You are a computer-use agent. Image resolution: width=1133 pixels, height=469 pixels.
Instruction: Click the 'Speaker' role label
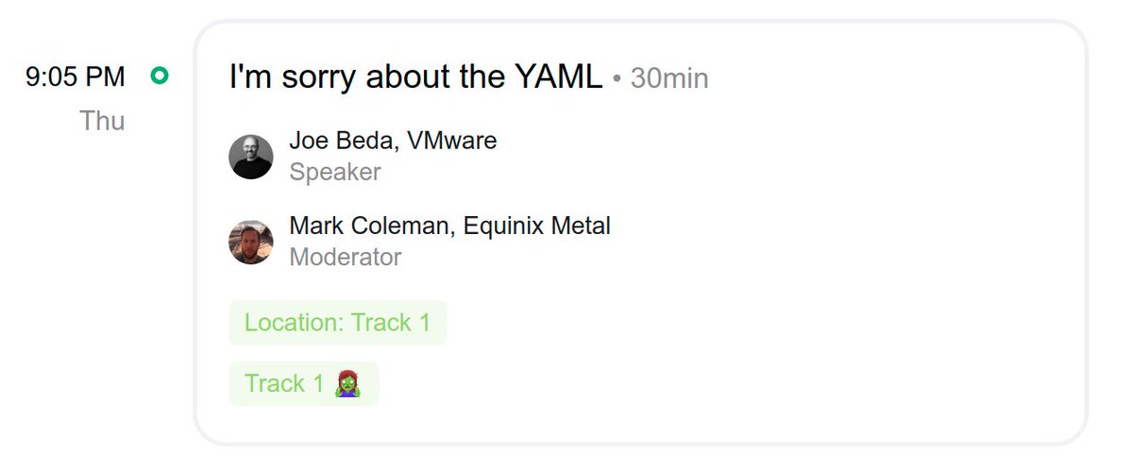tap(334, 172)
